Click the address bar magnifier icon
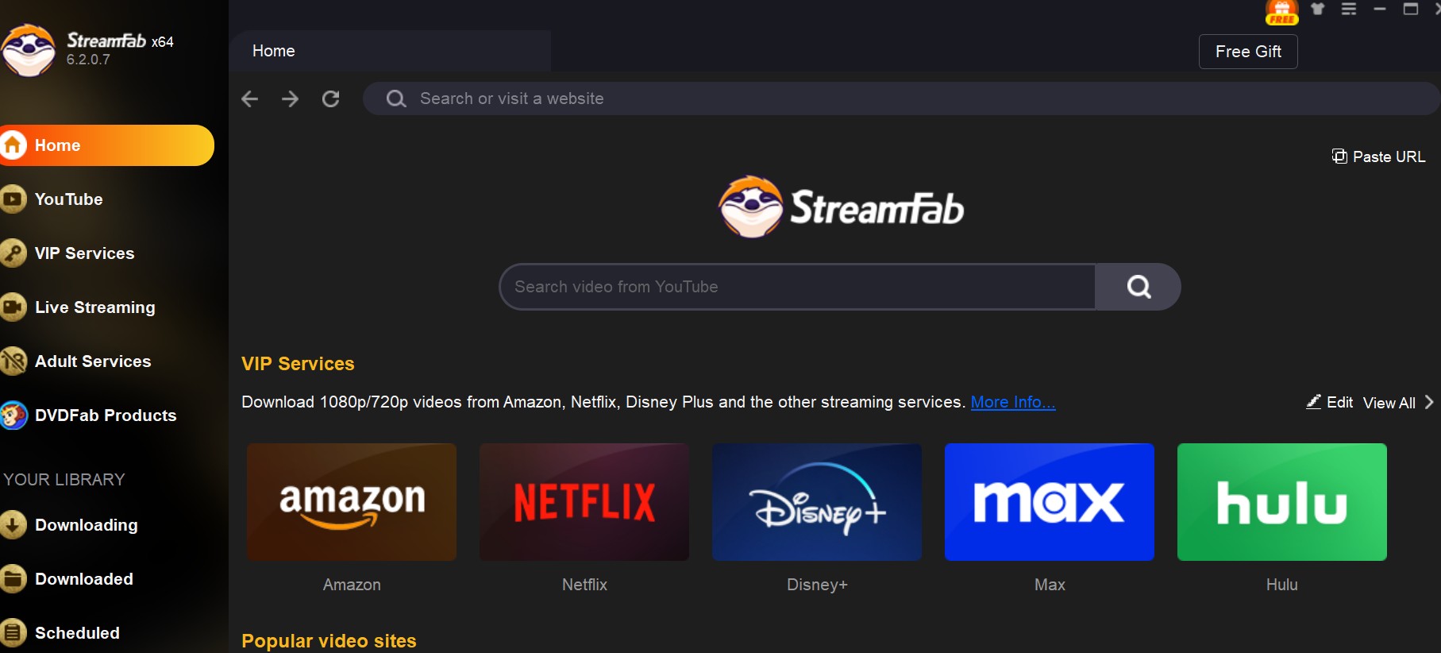 [396, 99]
